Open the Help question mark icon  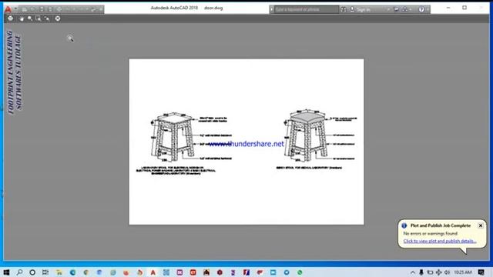[x=421, y=9]
